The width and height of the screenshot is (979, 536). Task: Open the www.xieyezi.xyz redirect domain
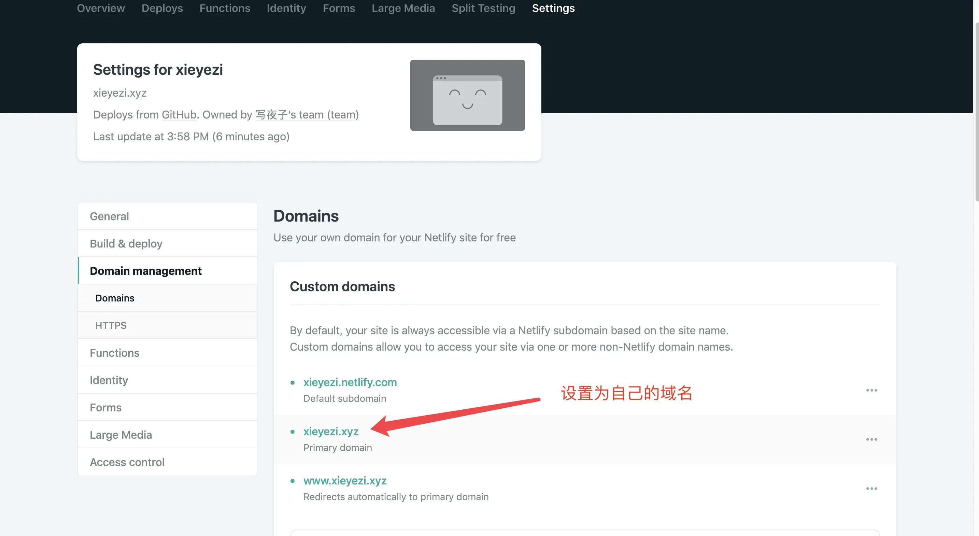tap(345, 480)
